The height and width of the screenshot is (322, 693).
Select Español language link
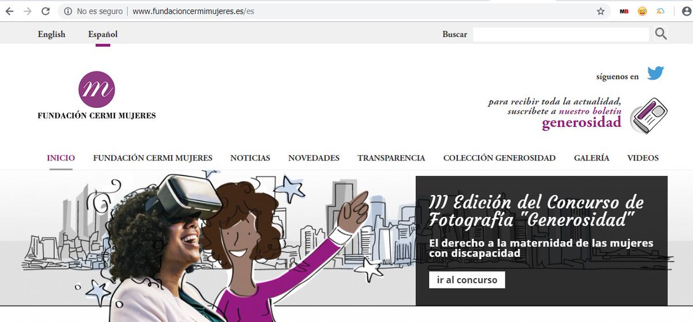click(103, 34)
